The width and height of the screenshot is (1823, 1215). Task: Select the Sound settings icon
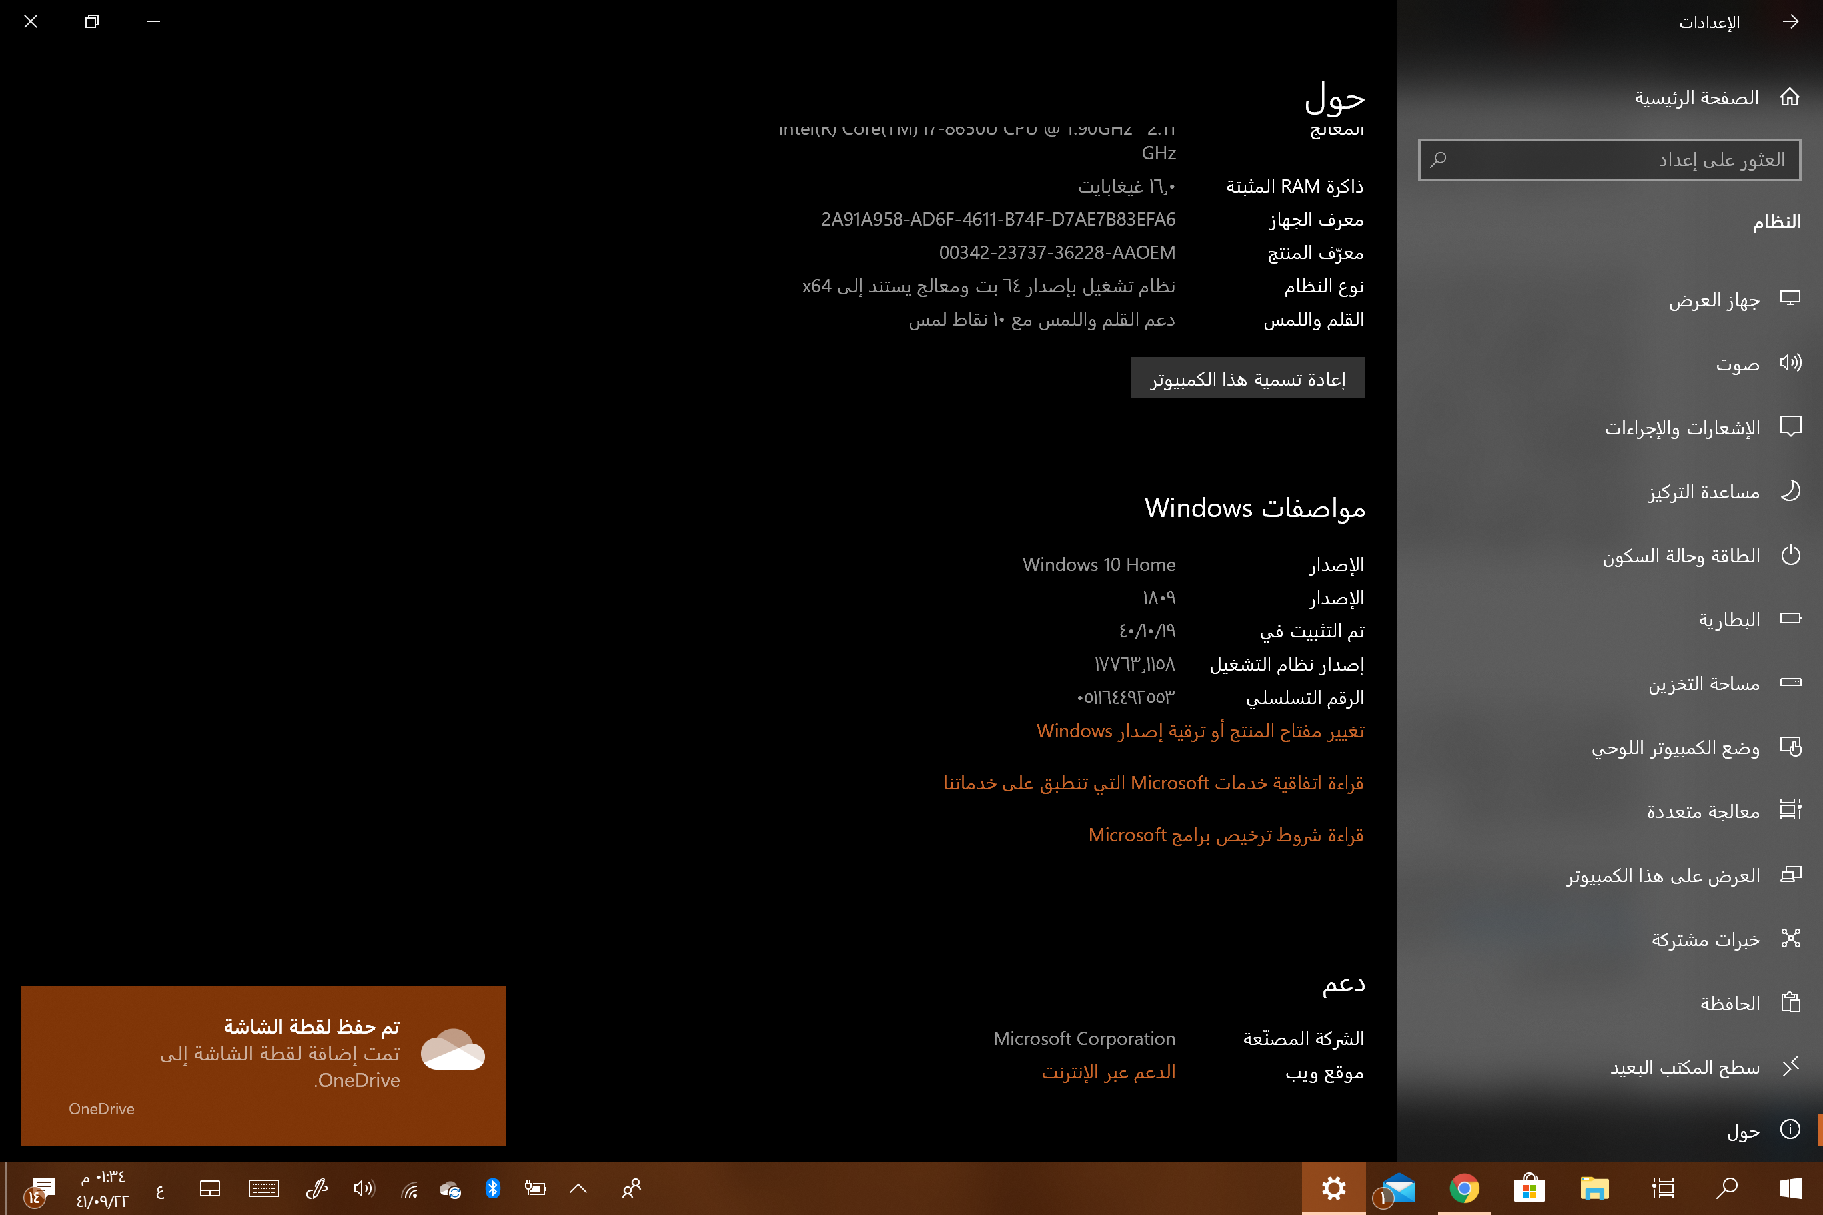tap(1790, 364)
